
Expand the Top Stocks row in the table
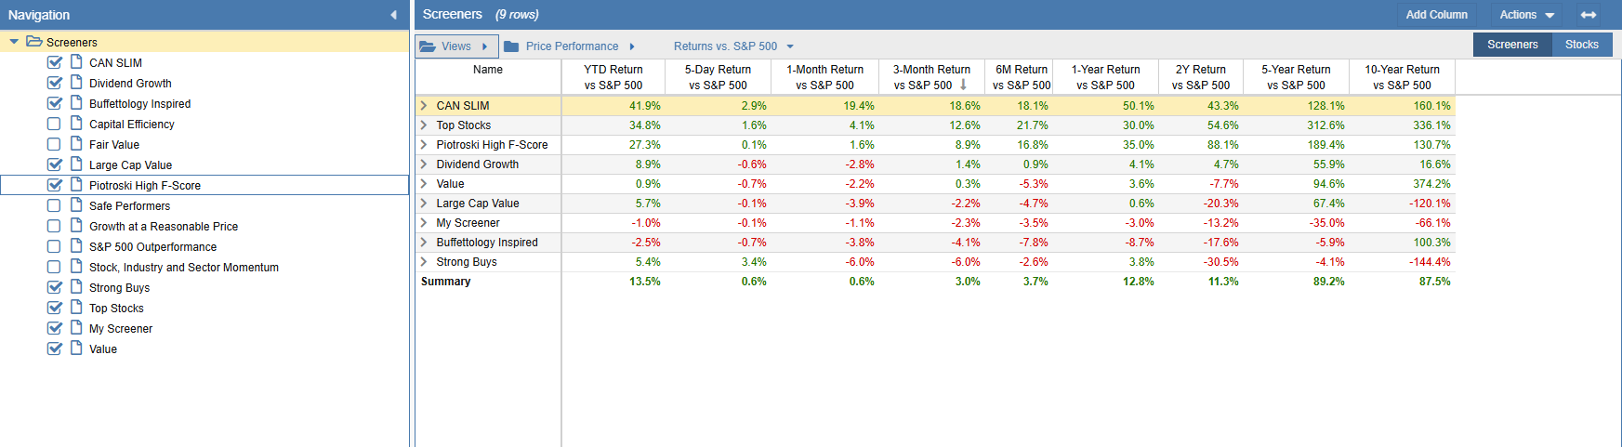(424, 125)
